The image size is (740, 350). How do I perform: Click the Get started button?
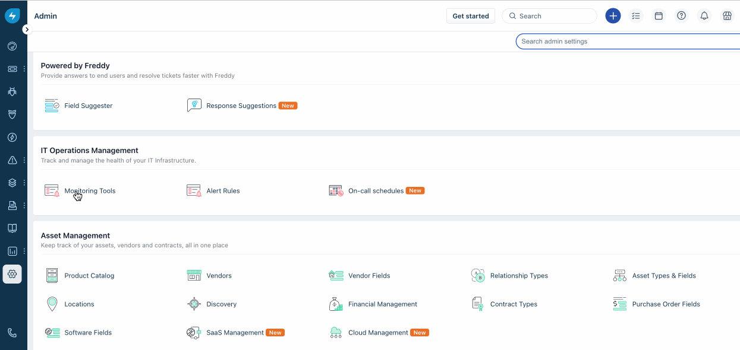point(470,15)
